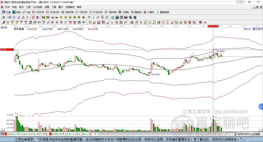The height and width of the screenshot is (142, 263).
Task: Select the parallel channel lines tool
Action: click(125, 23)
